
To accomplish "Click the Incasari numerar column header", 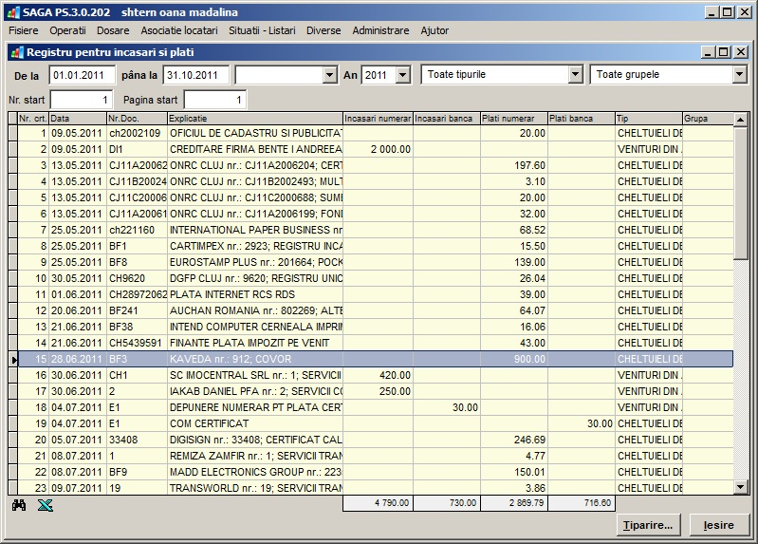I will coord(378,119).
